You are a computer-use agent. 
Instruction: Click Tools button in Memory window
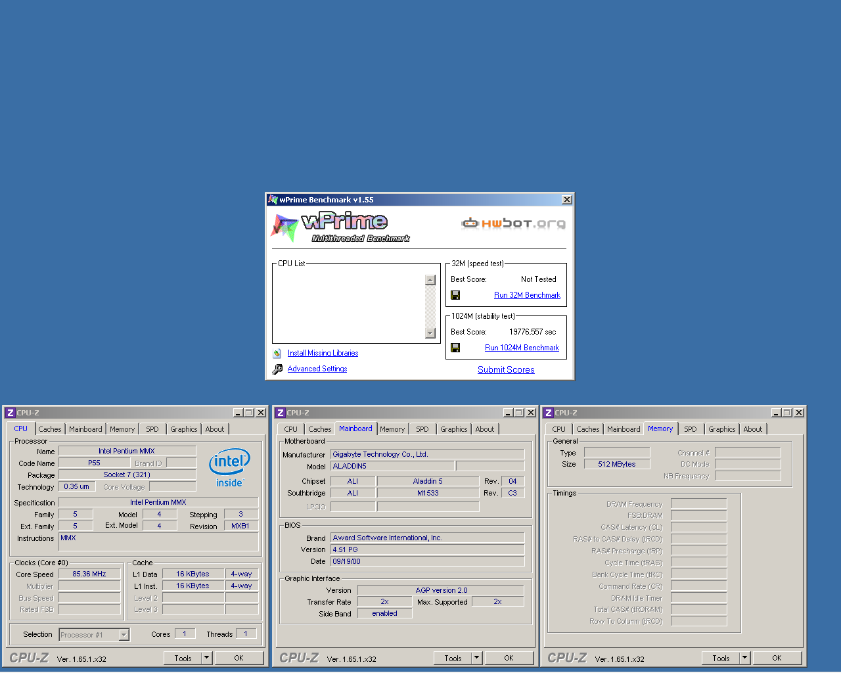[x=721, y=658]
